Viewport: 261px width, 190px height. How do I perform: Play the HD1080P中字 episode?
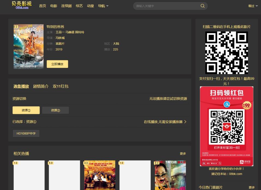[x=26, y=133]
